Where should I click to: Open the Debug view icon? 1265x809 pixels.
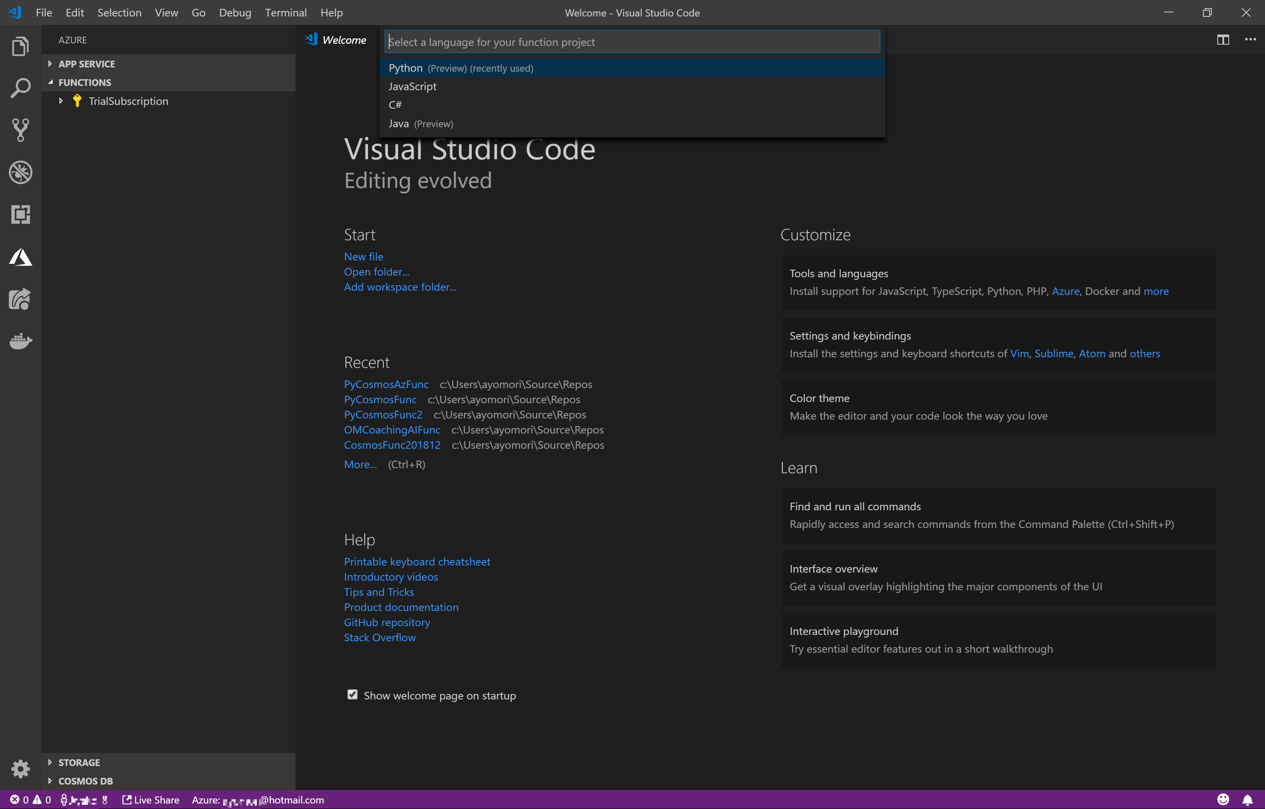point(20,172)
